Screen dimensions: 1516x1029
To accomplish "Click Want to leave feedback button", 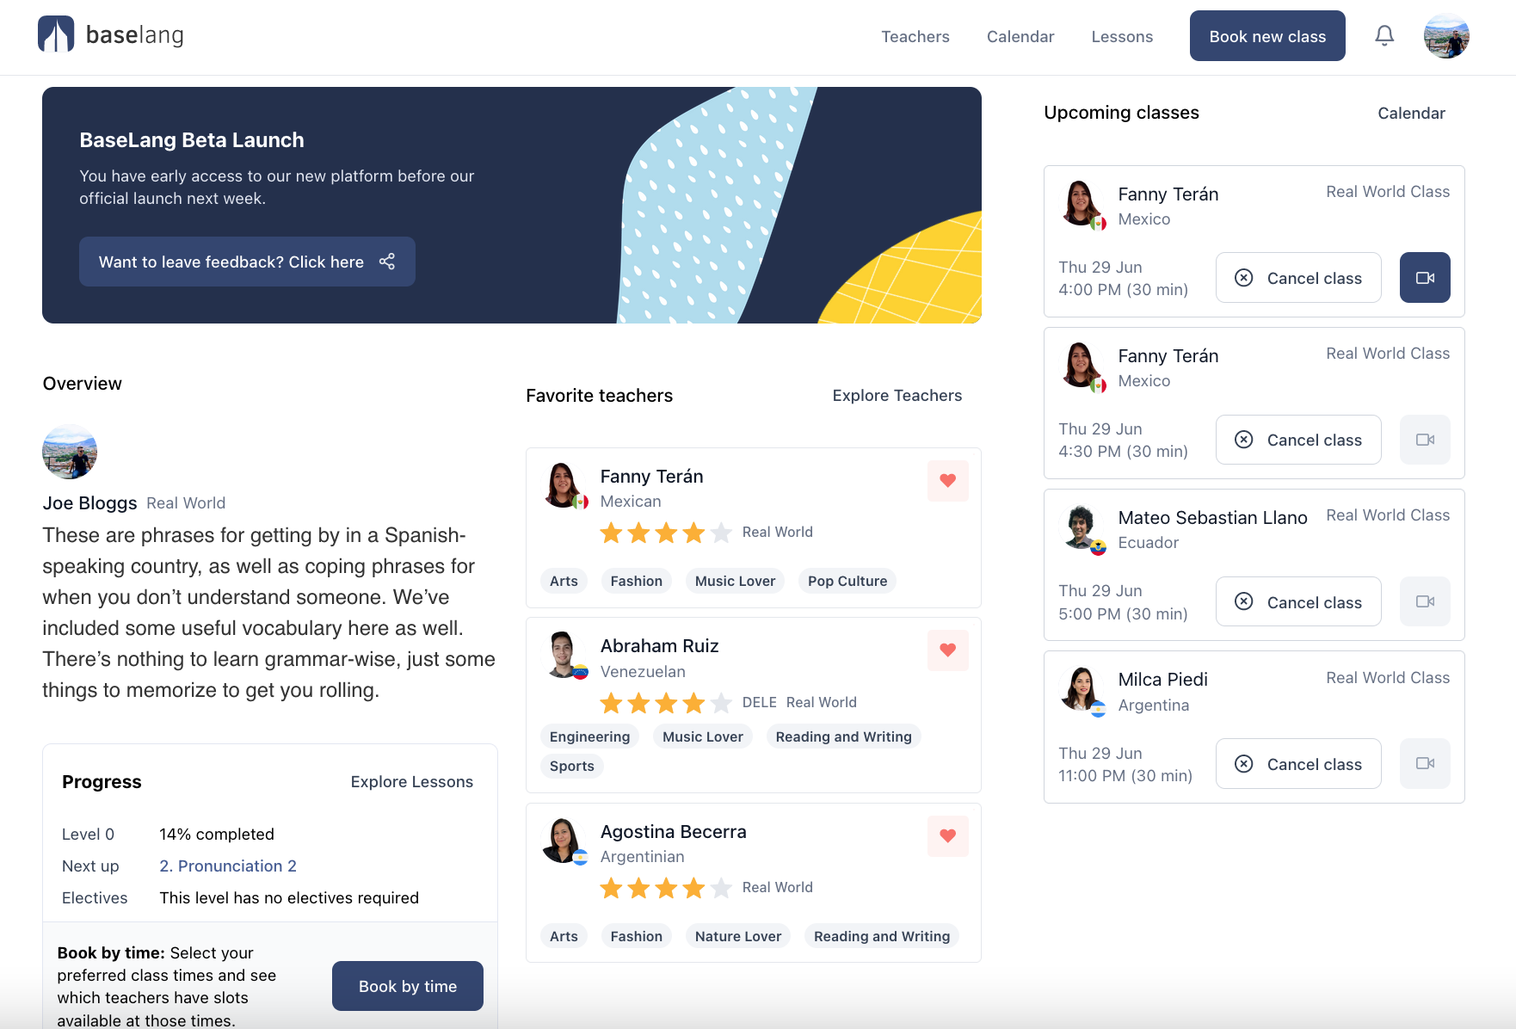I will [247, 262].
